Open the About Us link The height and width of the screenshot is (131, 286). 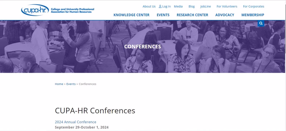point(149,6)
